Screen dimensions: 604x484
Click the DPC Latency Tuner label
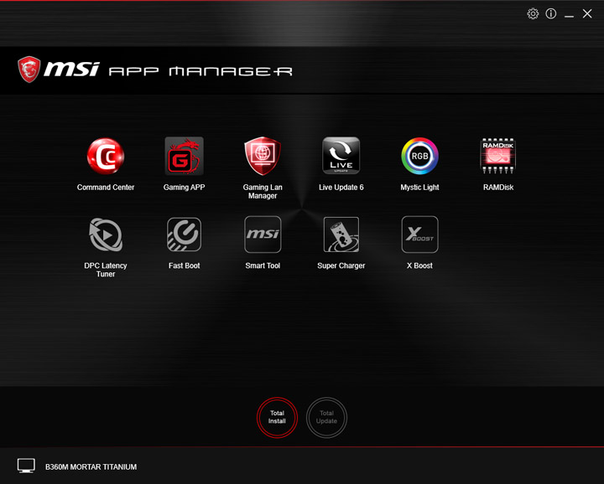[106, 270]
